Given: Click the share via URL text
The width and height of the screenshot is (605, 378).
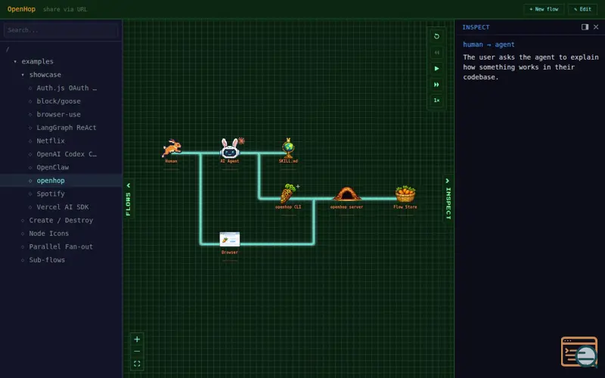Looking at the screenshot, I should [x=65, y=9].
